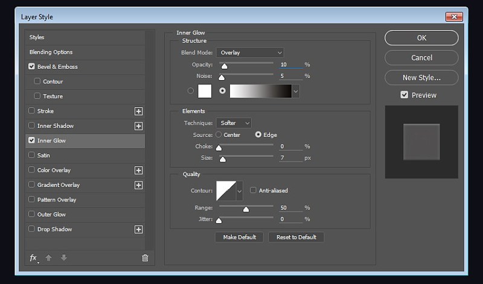Click the Jitter value field
The height and width of the screenshot is (284, 483).
tap(291, 219)
